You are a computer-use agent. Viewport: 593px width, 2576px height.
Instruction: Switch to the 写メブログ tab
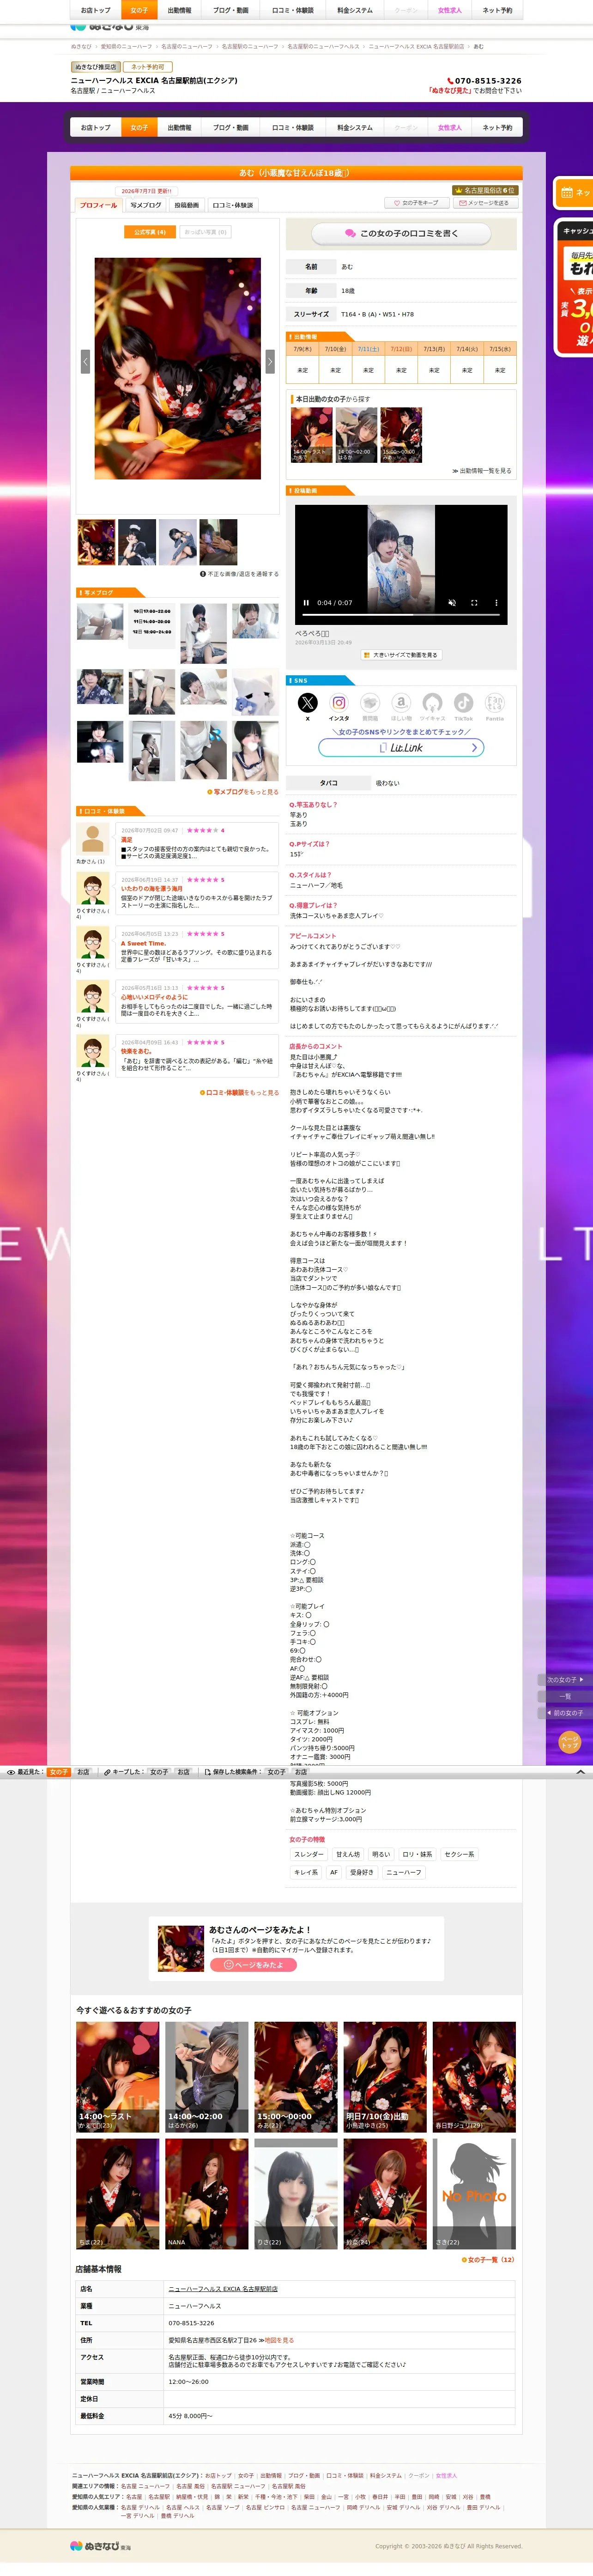point(145,205)
